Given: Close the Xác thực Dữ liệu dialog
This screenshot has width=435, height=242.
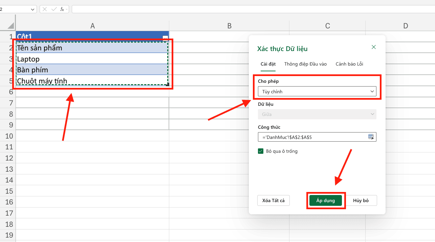Looking at the screenshot, I should click(374, 47).
